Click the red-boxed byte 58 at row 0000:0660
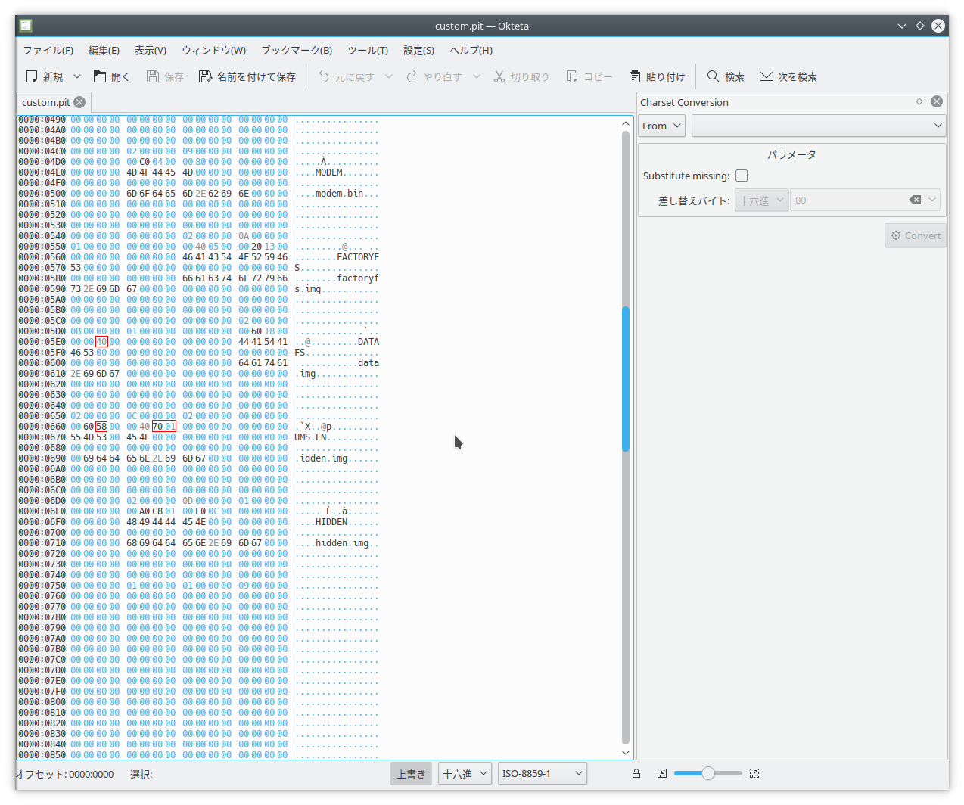 [x=101, y=427]
